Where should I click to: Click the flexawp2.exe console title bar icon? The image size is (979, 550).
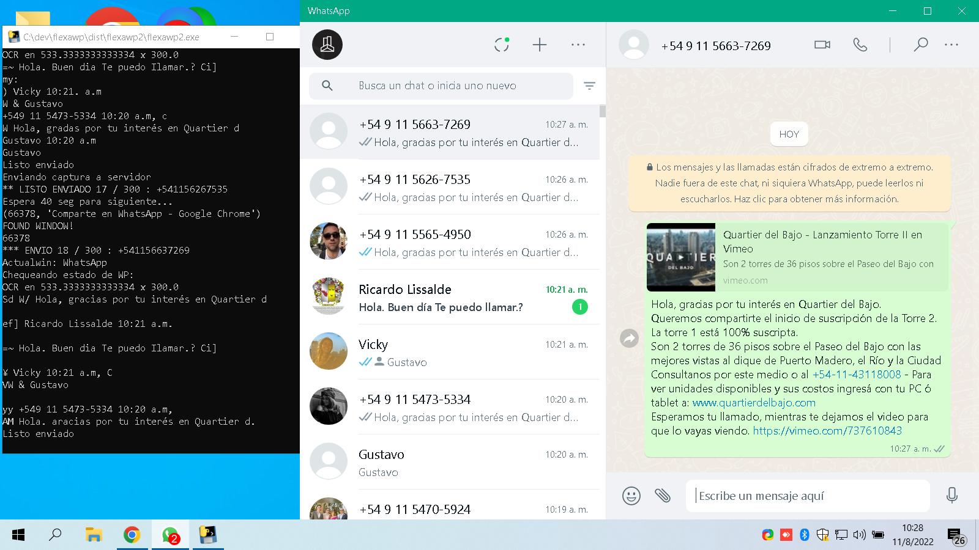13,37
